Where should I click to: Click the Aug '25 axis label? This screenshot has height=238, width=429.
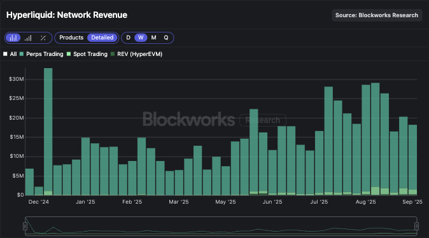click(366, 202)
